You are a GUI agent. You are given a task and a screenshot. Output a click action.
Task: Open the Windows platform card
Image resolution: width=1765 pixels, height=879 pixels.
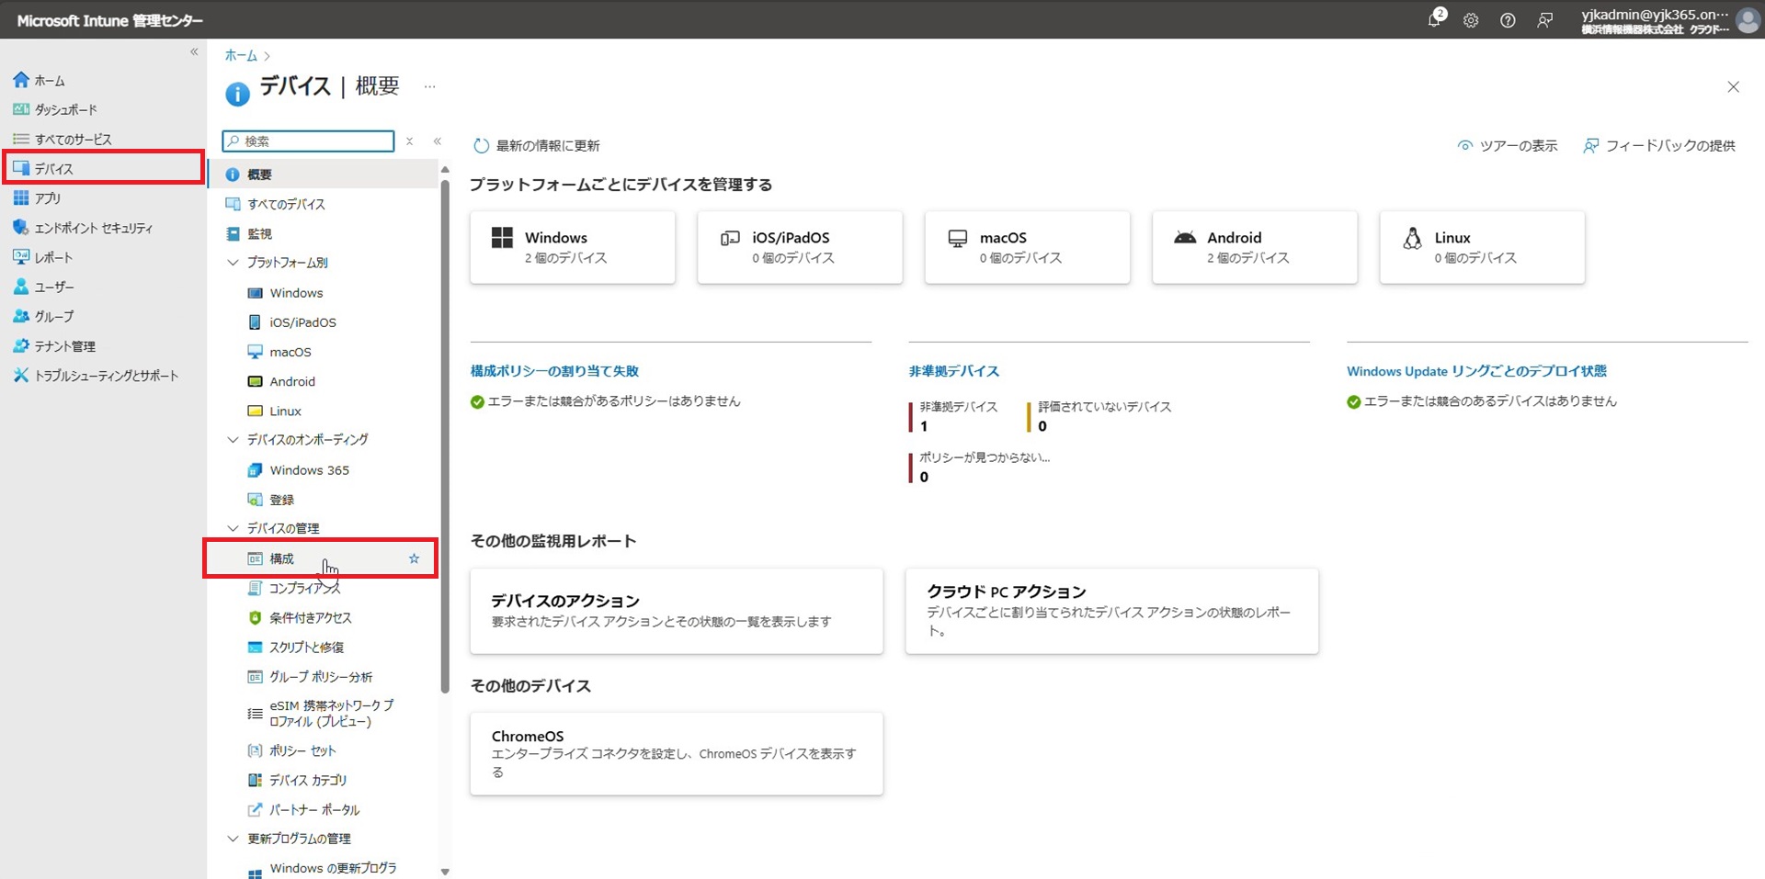[573, 247]
